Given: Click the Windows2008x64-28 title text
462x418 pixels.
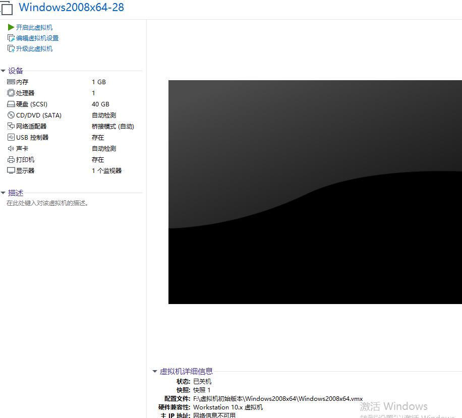Looking at the screenshot, I should tap(71, 8).
